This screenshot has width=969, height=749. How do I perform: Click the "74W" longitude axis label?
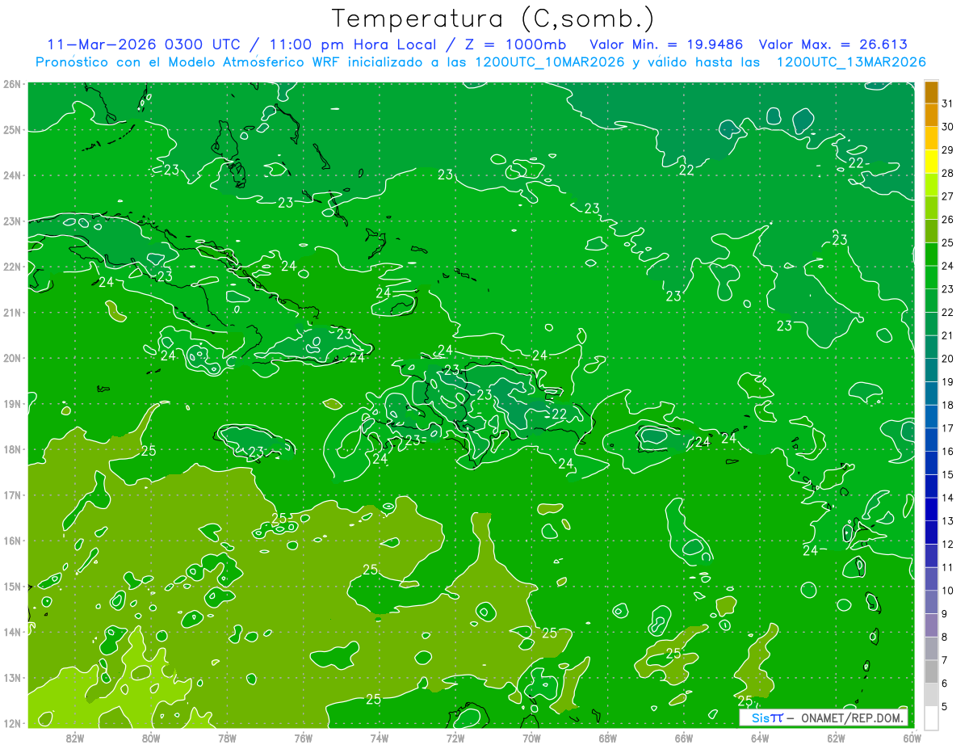(x=380, y=738)
